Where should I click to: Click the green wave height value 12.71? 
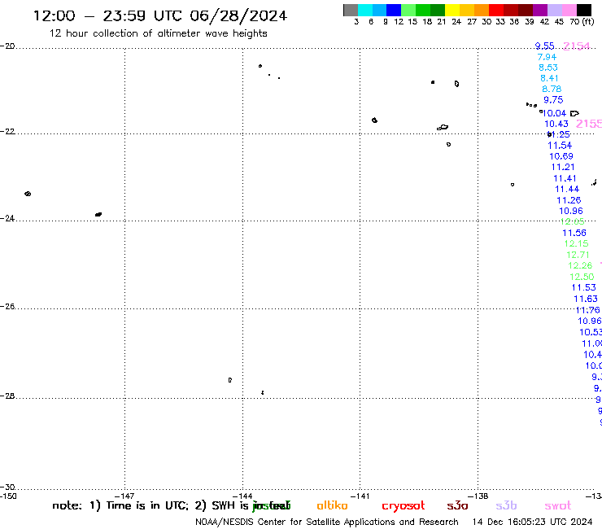coord(578,255)
